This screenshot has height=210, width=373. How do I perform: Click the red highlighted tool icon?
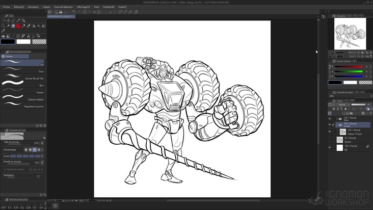tap(18, 26)
